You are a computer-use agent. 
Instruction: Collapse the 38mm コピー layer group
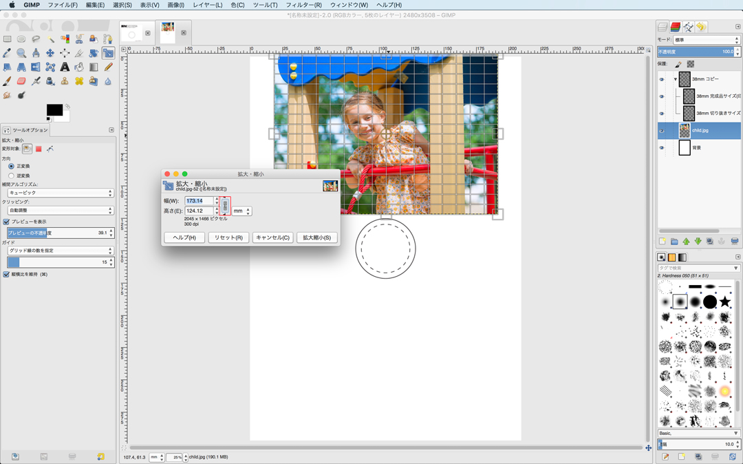coord(675,79)
